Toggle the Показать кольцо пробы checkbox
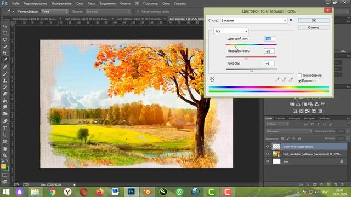The height and width of the screenshot is (197, 351). [138, 11]
